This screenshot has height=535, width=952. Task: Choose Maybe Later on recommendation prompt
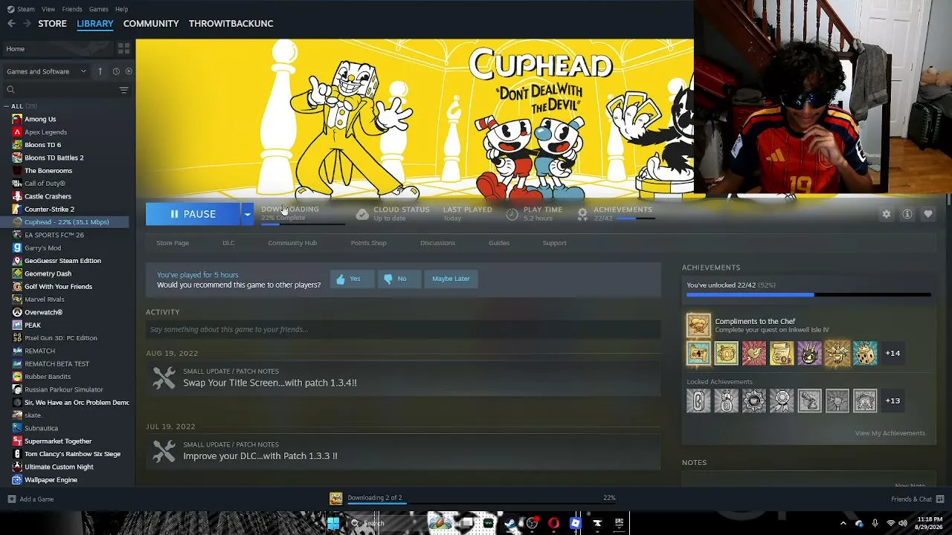pyautogui.click(x=451, y=279)
